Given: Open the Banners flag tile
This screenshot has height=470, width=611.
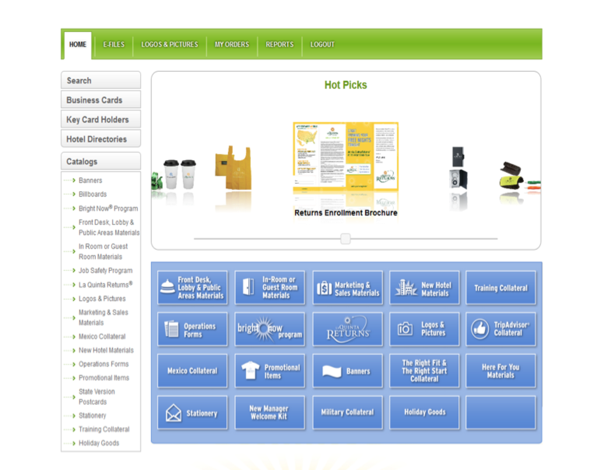Looking at the screenshot, I should point(348,371).
